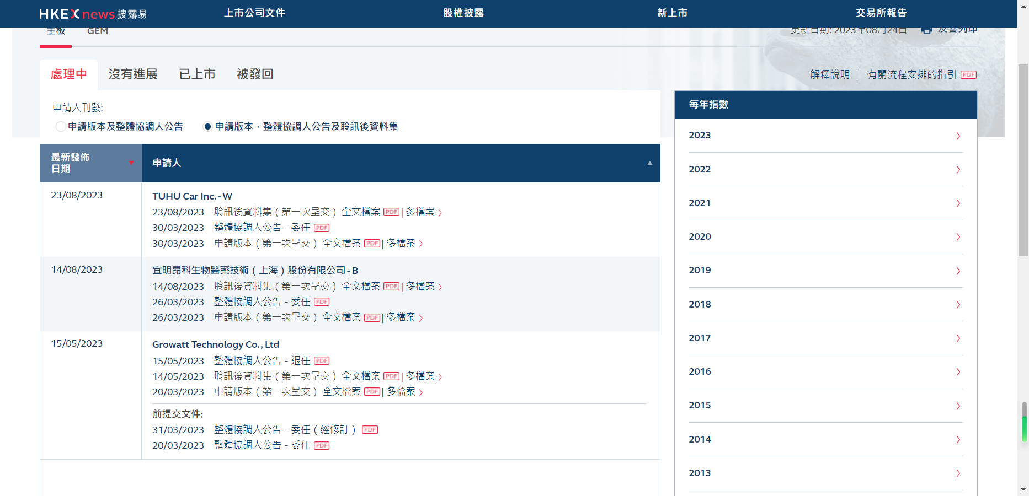Open HKEXnews logo home link
1029x496 pixels.
pyautogui.click(x=93, y=14)
